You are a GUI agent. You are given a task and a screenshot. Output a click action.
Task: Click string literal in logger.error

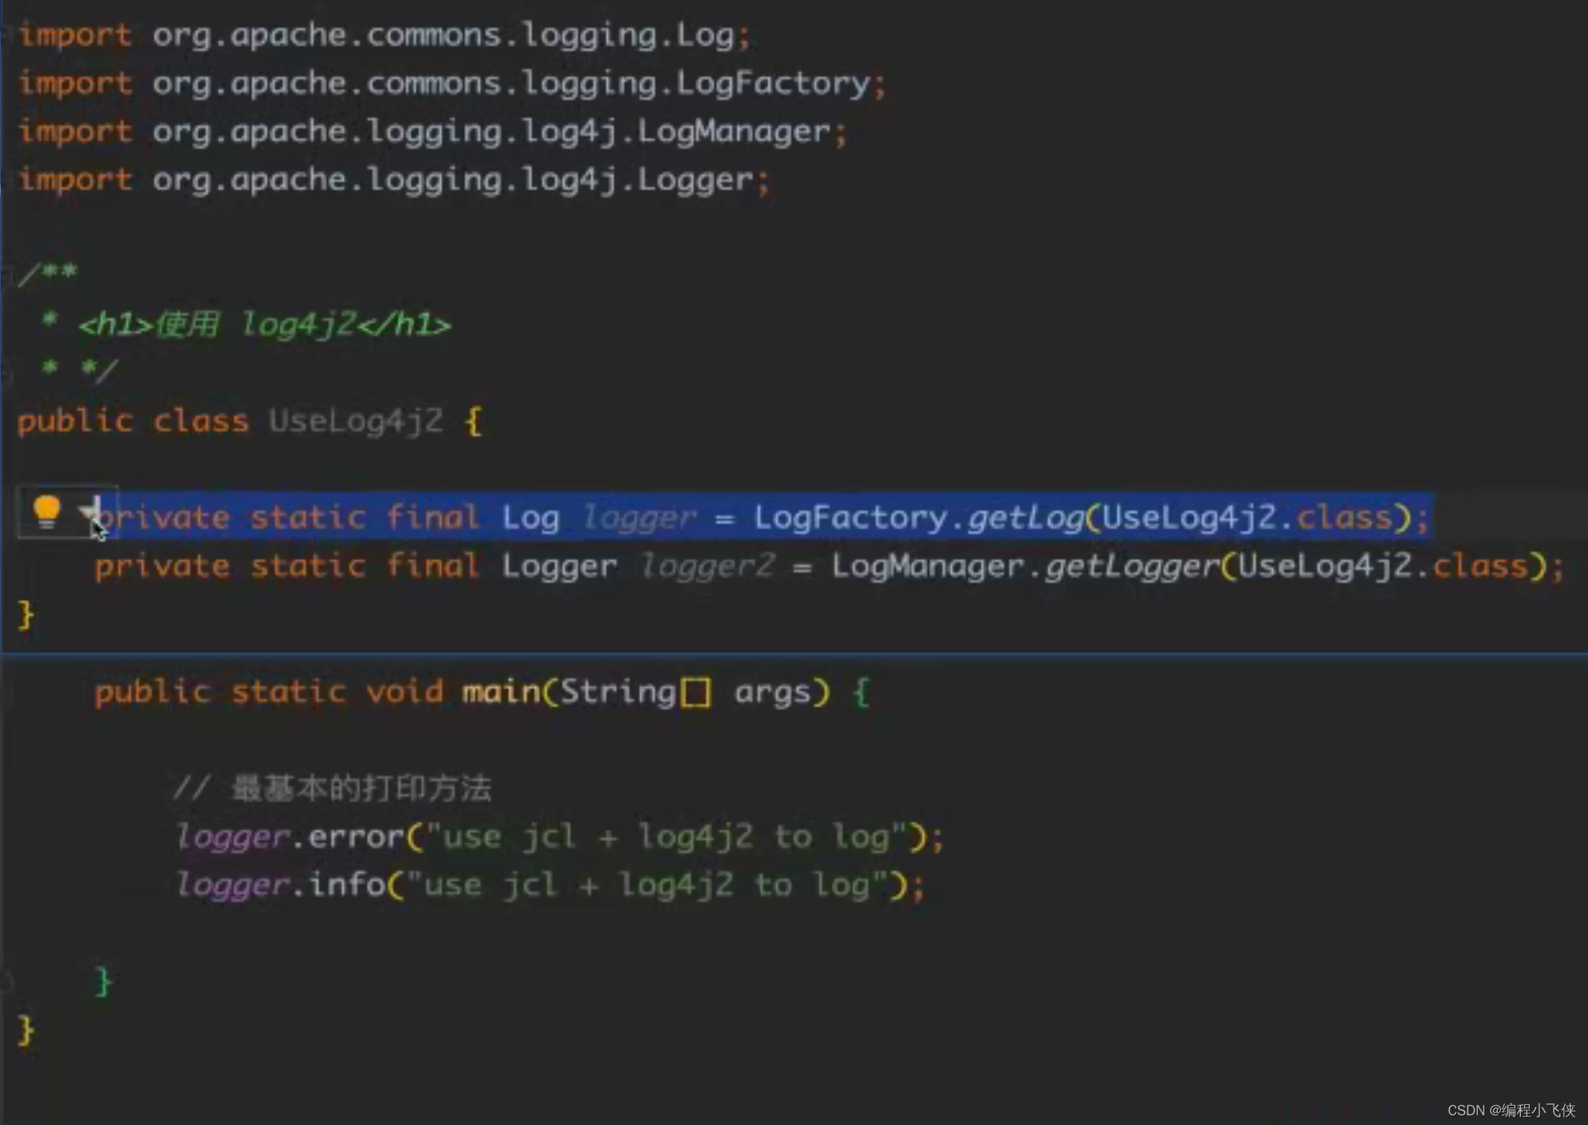tap(667, 837)
